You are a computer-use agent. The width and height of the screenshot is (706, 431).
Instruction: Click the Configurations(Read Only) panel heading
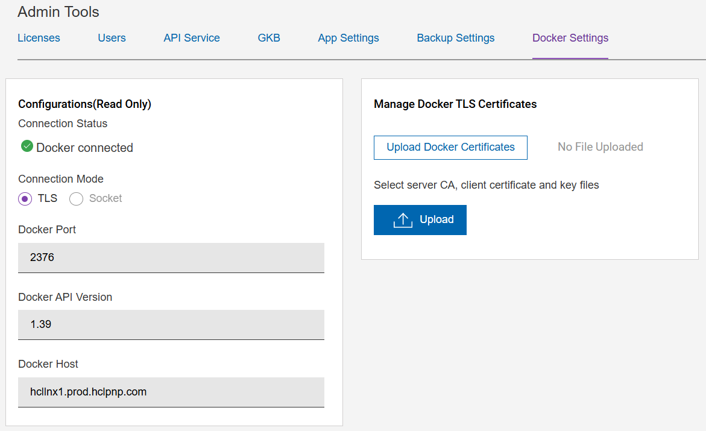(x=84, y=104)
